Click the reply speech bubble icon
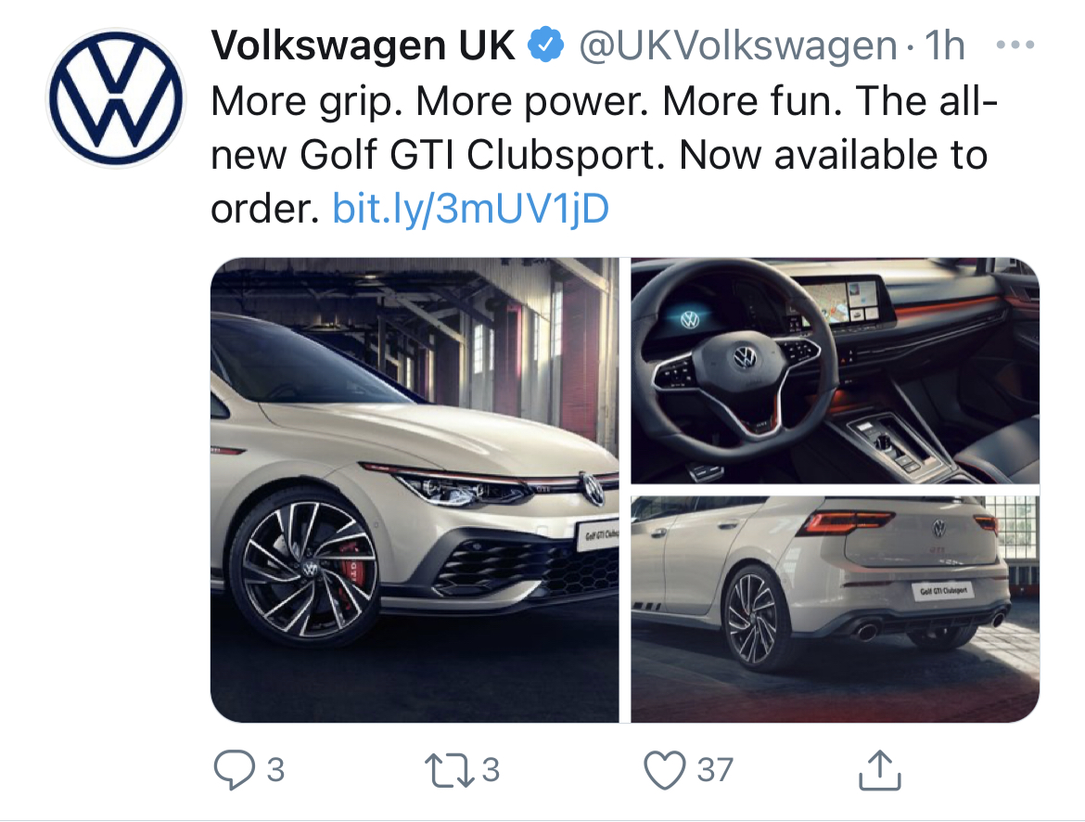Viewport: 1085px width, 822px height. [x=235, y=769]
